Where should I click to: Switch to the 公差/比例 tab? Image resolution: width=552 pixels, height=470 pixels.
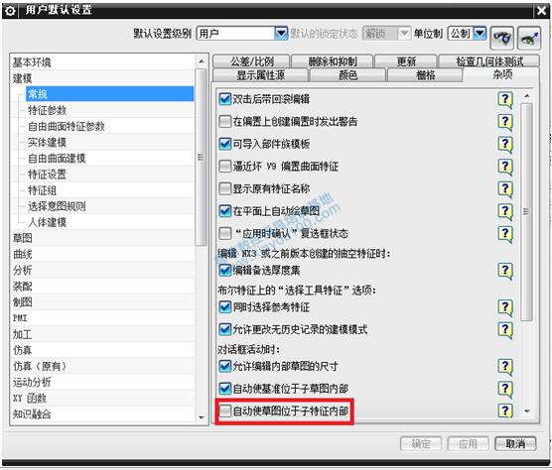click(251, 61)
